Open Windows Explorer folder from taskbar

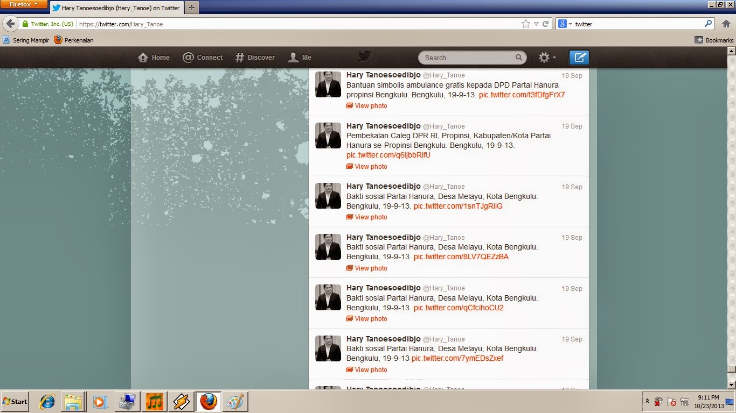(x=73, y=402)
